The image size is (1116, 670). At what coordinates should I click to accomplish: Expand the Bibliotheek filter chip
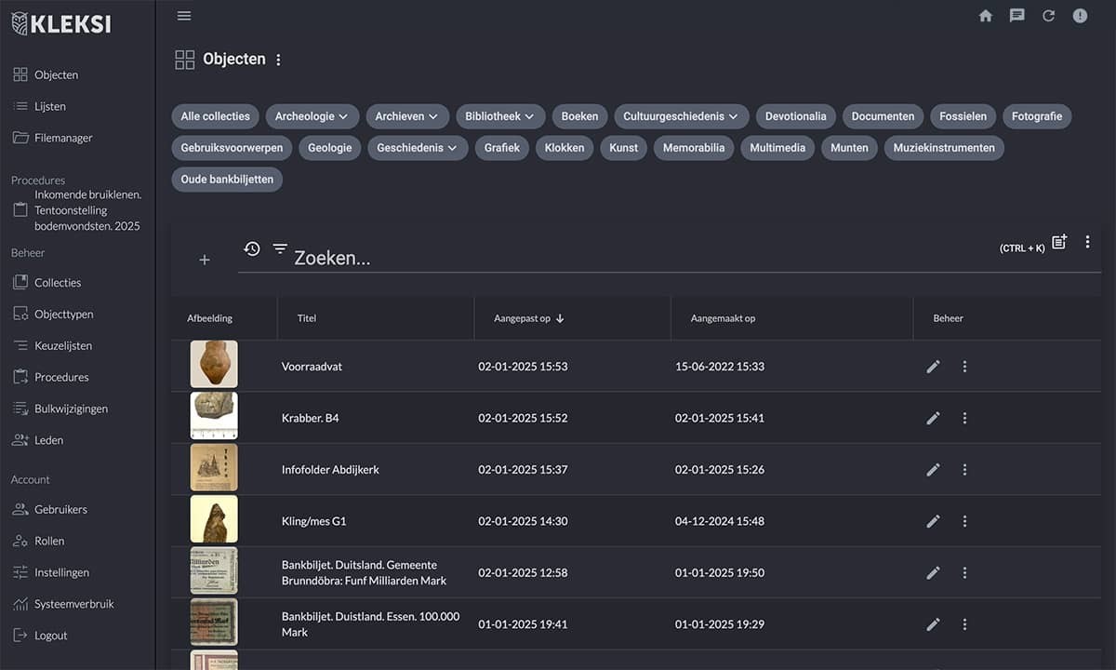click(500, 116)
